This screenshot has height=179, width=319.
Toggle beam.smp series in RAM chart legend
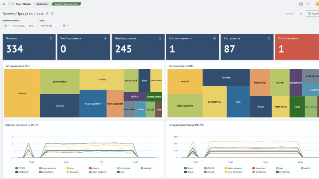(x=259, y=168)
